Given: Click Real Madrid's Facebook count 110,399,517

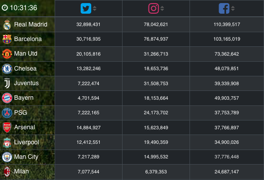Looking at the screenshot, I should coord(227,24).
